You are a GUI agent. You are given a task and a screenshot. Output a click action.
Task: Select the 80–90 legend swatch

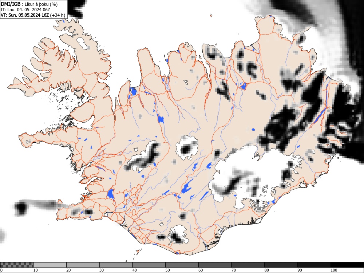click(x=281, y=265)
